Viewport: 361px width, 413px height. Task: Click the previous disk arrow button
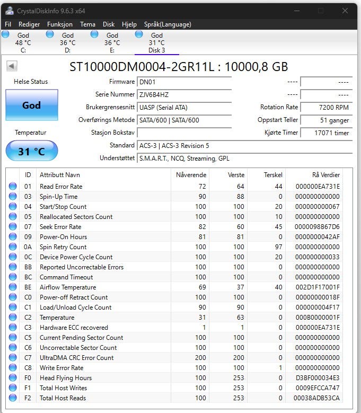coord(12,66)
